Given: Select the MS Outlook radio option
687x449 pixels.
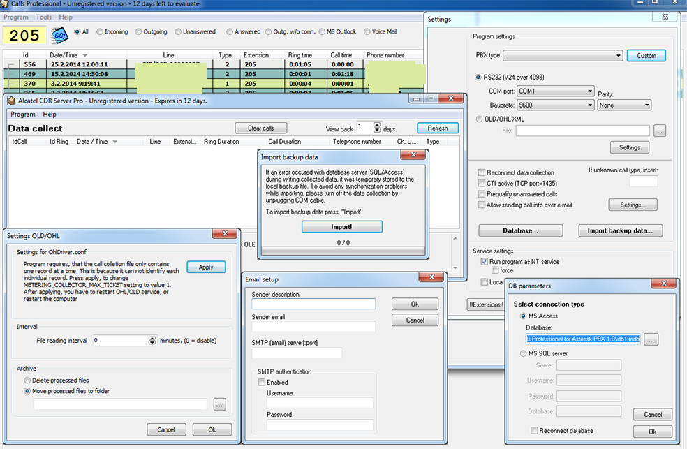Looking at the screenshot, I should point(322,31).
